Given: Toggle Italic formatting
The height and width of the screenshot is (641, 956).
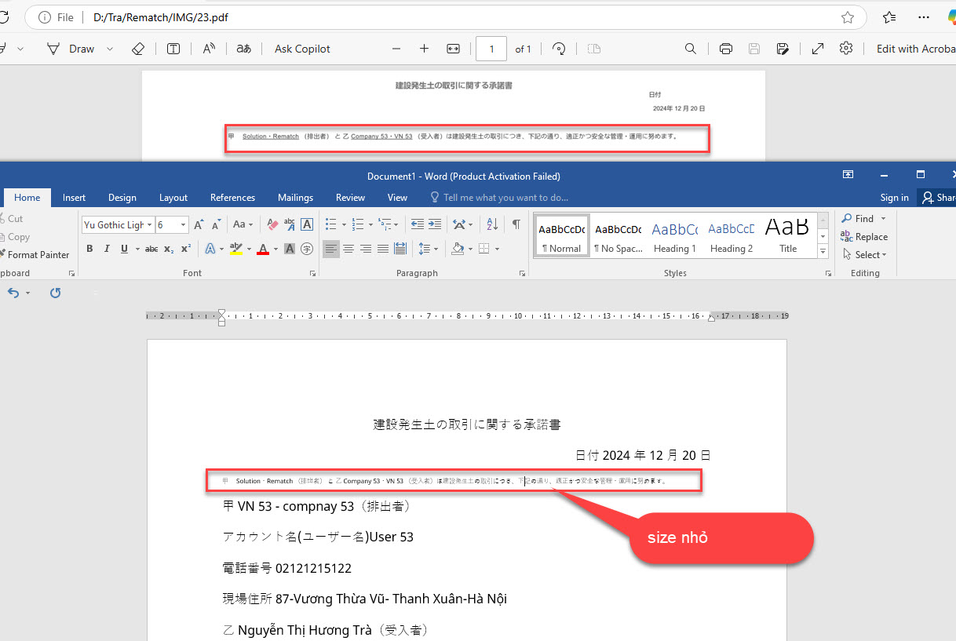Looking at the screenshot, I should pos(107,249).
